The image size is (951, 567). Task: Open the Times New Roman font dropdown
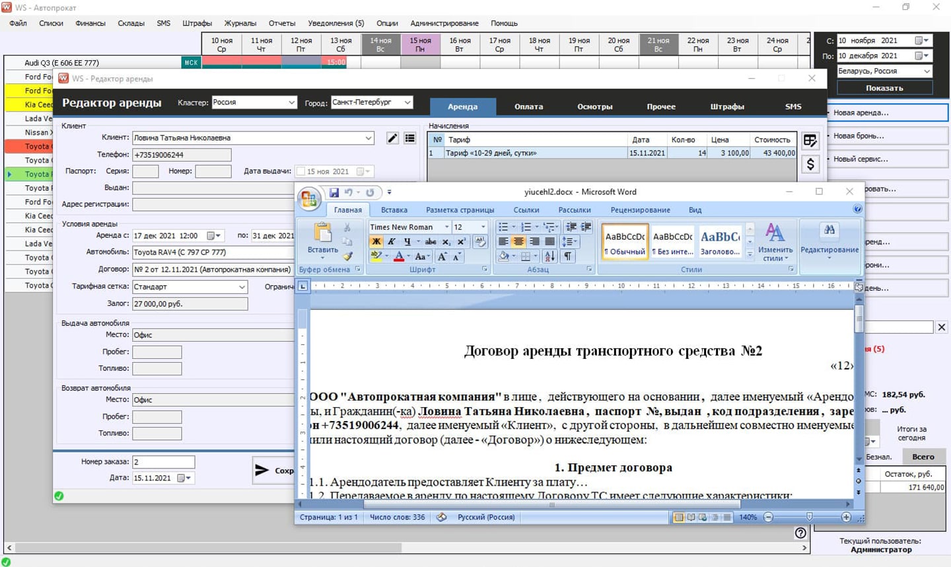pyautogui.click(x=446, y=227)
